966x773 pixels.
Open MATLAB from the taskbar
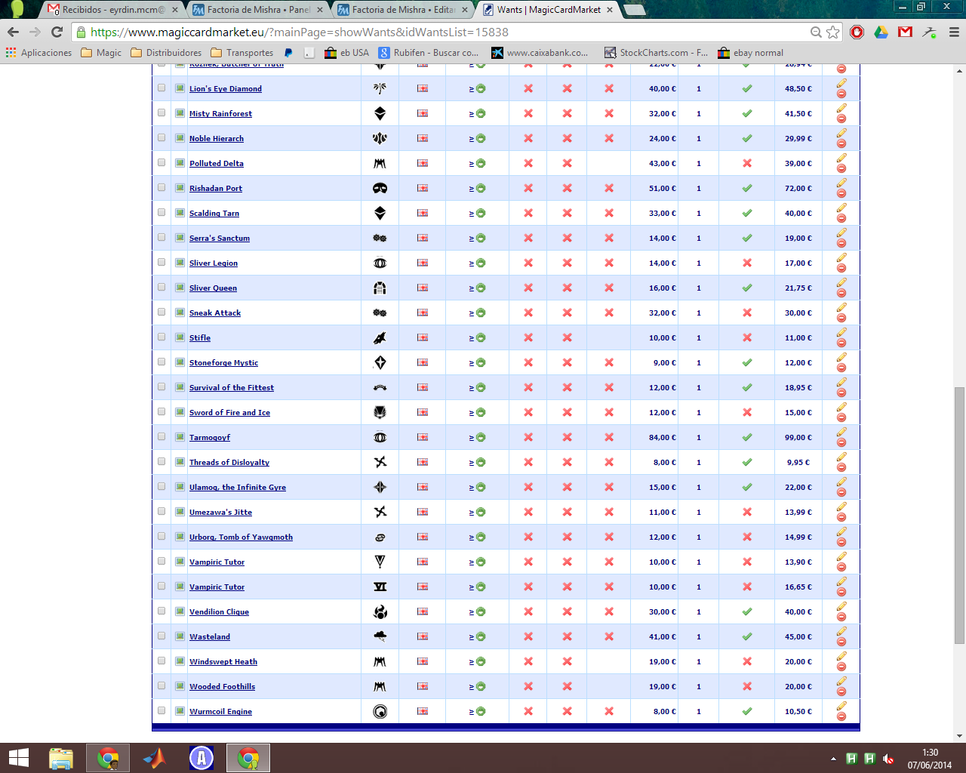(x=155, y=758)
